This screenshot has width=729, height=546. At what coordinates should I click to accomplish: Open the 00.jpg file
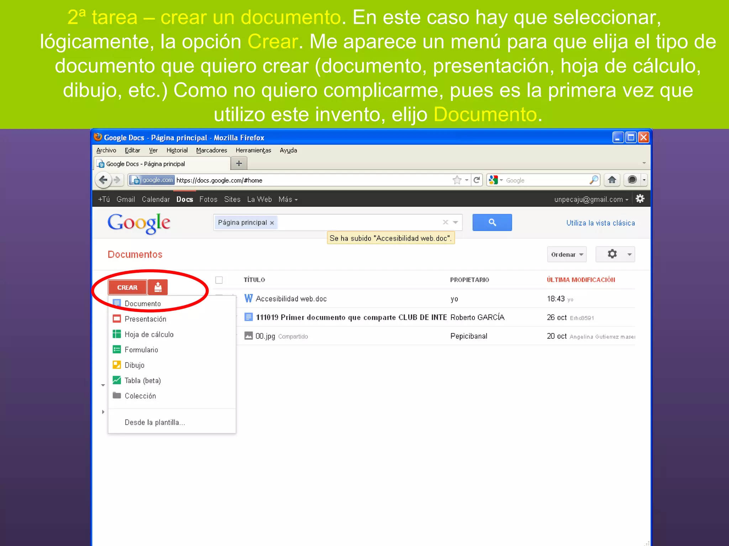pos(265,336)
